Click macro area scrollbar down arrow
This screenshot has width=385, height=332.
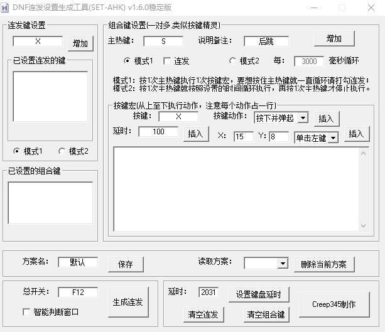click(364, 225)
